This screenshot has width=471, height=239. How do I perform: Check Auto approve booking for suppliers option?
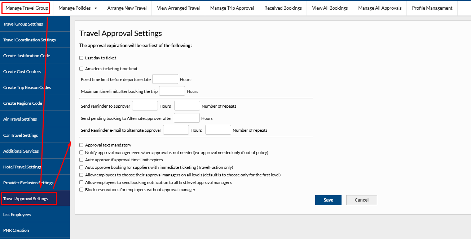[82, 167]
